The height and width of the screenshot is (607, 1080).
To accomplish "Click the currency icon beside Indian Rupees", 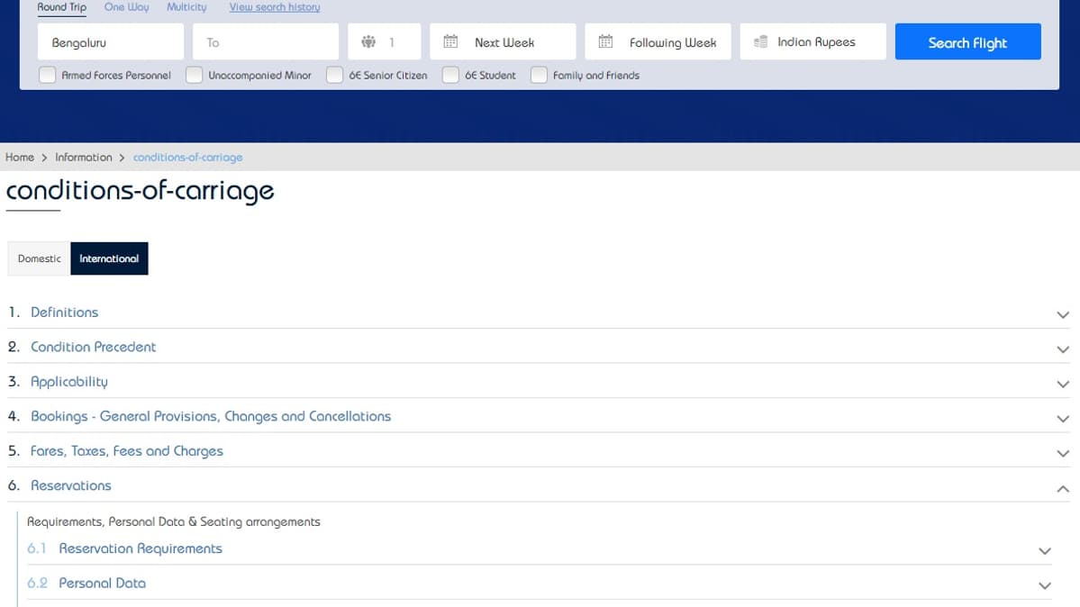I will [x=760, y=42].
